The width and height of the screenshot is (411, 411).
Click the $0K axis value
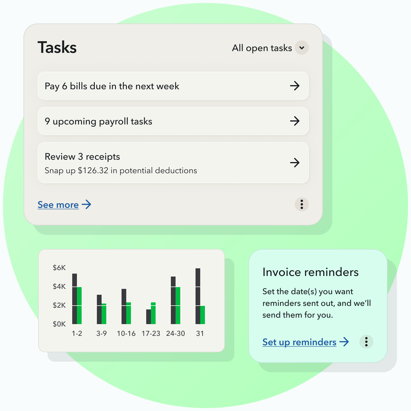pyautogui.click(x=59, y=324)
